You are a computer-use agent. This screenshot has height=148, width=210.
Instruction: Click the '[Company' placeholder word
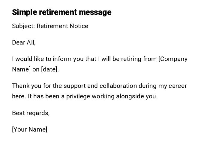[173, 59]
